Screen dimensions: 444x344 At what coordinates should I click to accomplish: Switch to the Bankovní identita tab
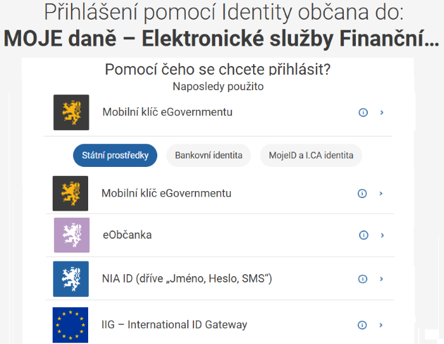209,155
